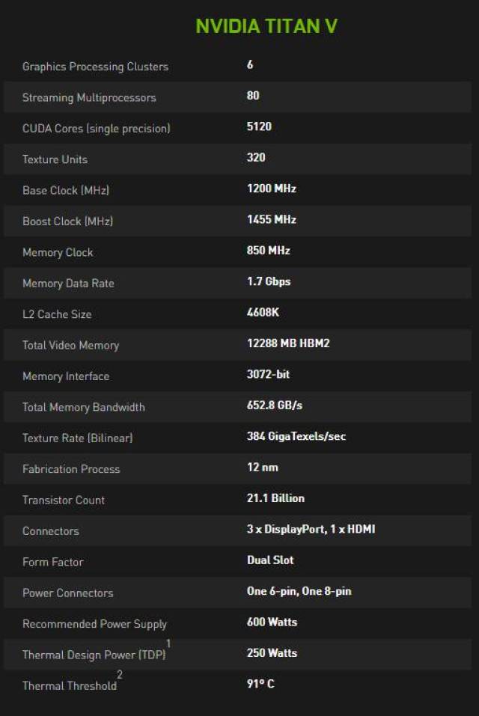Click the Fabrication Process label
Image resolution: width=479 pixels, height=716 pixels.
pos(71,469)
